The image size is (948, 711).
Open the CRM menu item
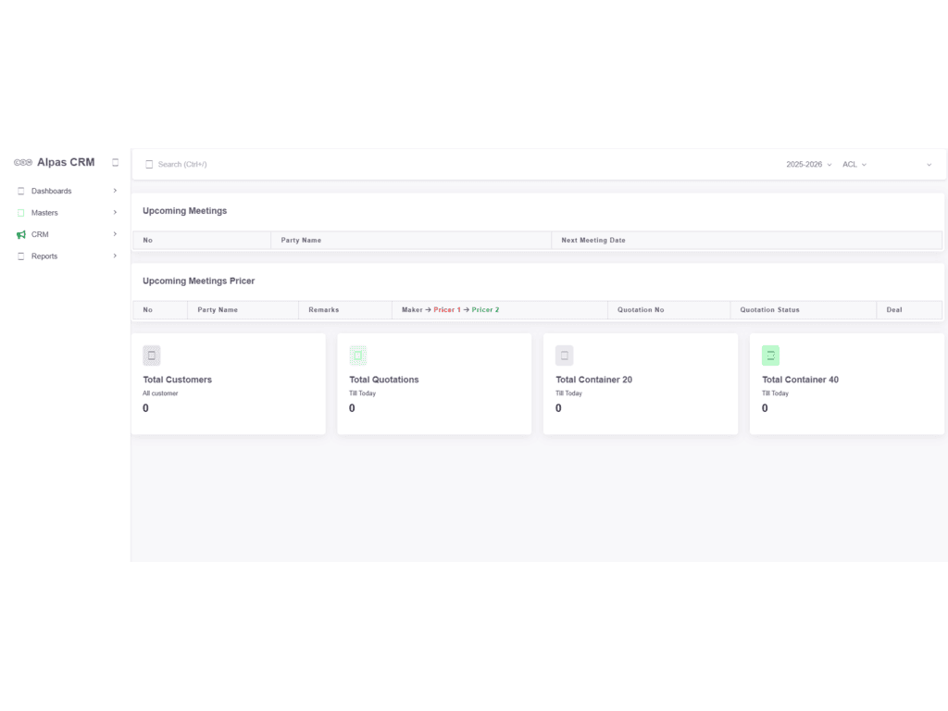[40, 235]
